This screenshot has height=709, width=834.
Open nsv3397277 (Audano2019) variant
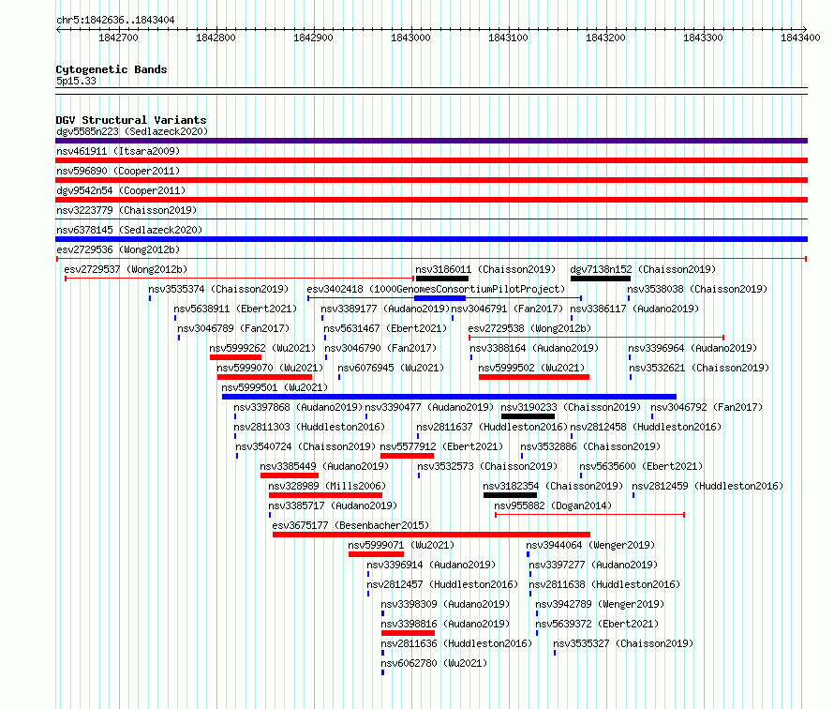(593, 565)
